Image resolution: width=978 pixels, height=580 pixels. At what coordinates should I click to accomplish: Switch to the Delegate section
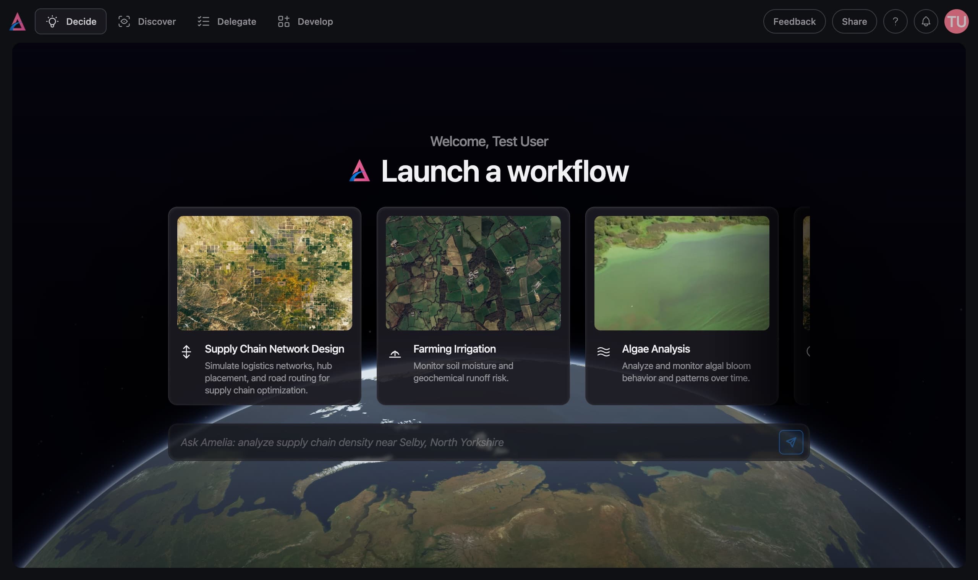point(237,21)
